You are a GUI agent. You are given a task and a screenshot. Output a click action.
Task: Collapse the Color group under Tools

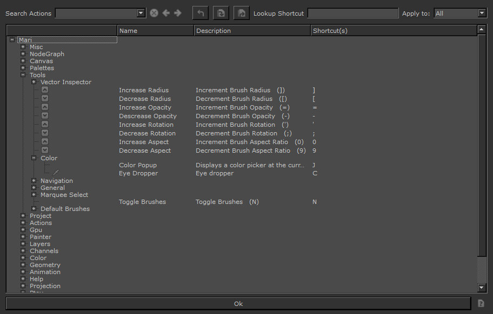[x=34, y=158]
